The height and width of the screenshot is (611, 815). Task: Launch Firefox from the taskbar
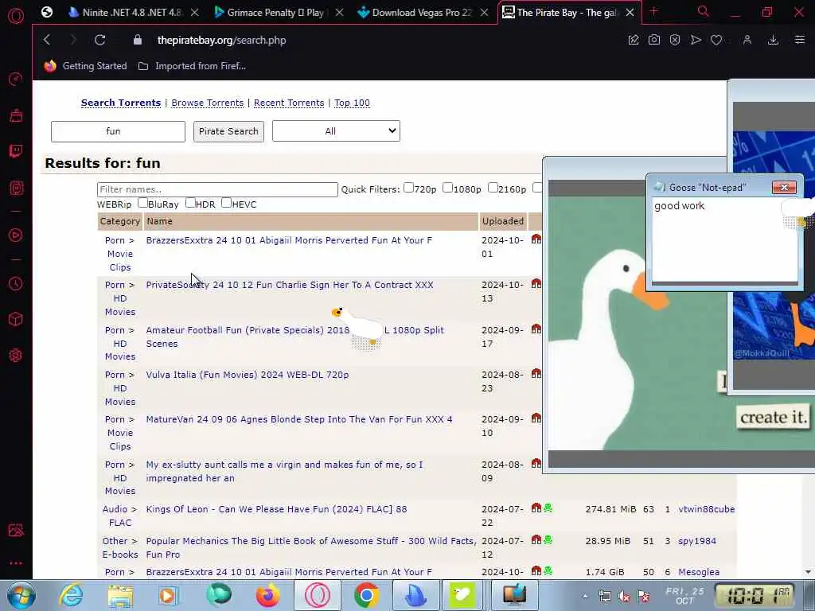coord(267,595)
